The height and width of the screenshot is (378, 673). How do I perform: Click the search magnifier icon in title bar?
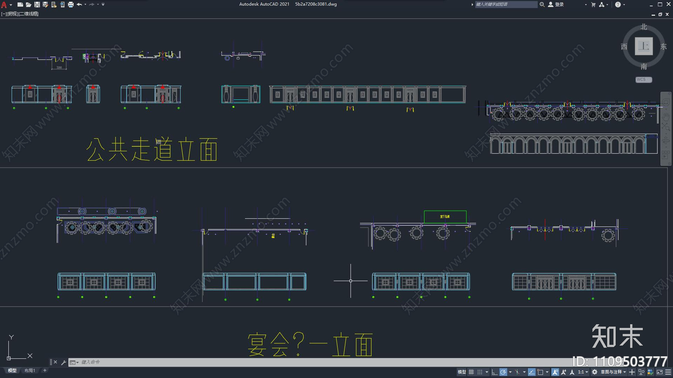[x=542, y=5]
